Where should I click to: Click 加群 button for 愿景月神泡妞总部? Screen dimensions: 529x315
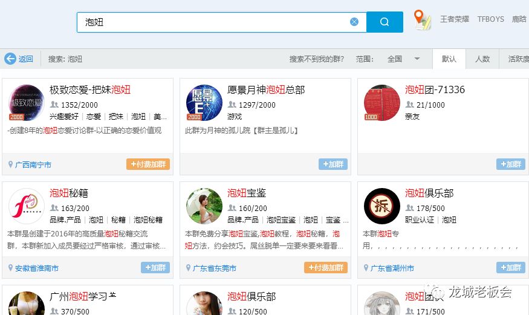pos(333,164)
